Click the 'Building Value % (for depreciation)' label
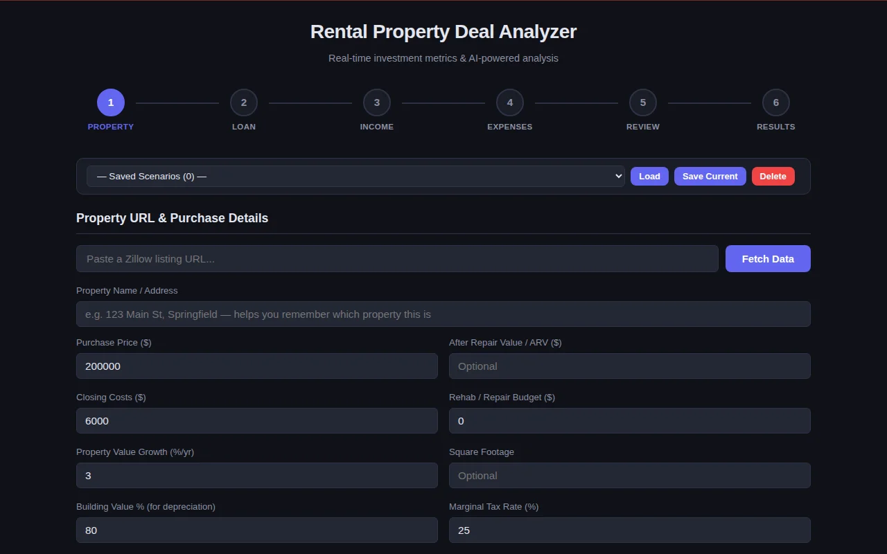This screenshot has height=554, width=887. click(x=146, y=507)
